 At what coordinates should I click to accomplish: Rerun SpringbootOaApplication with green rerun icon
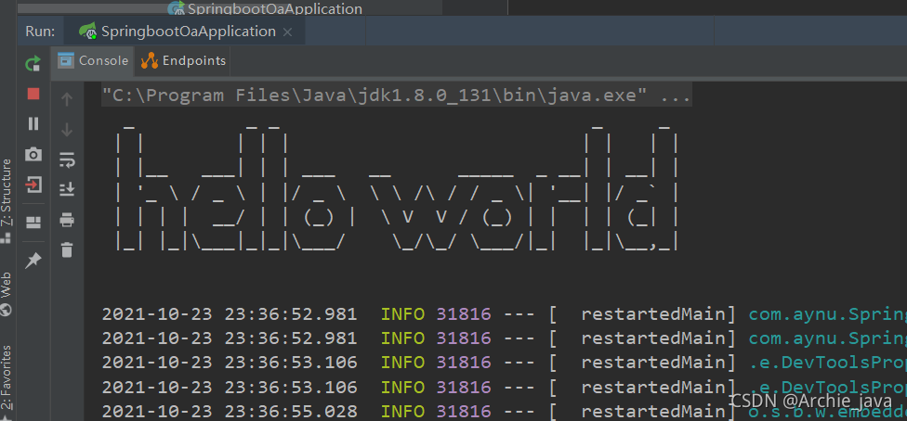(x=33, y=64)
